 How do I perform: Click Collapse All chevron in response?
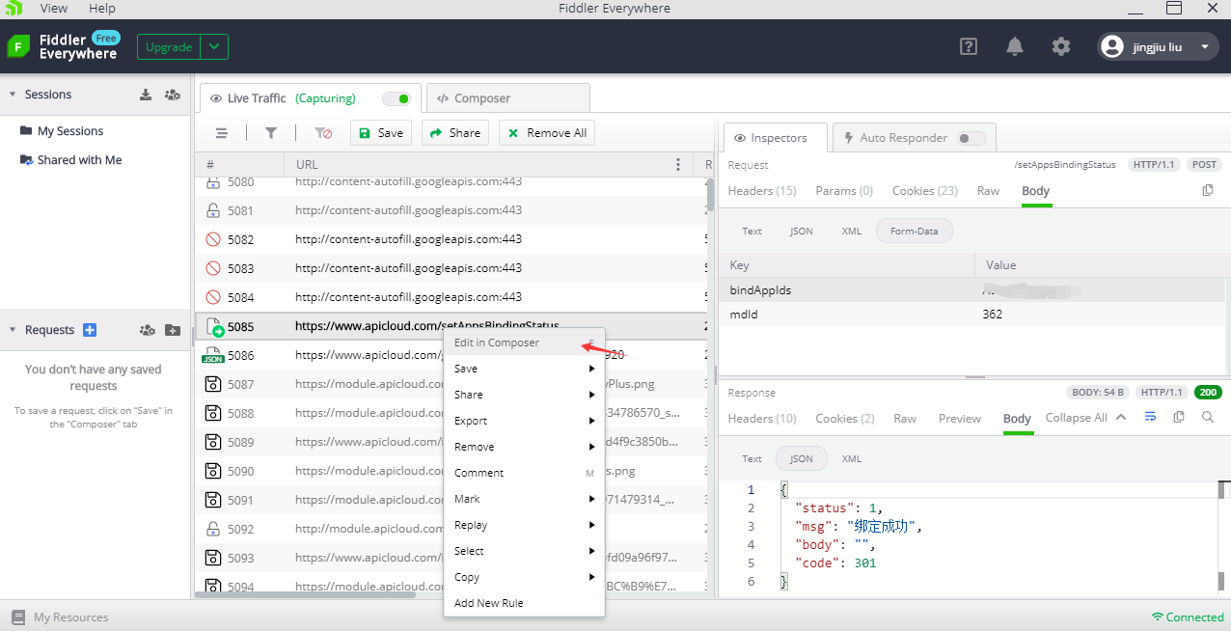[x=1121, y=417]
